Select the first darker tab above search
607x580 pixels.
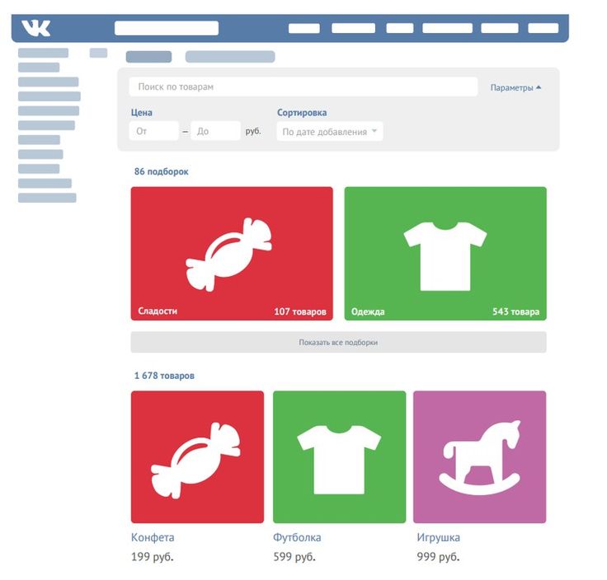click(148, 57)
